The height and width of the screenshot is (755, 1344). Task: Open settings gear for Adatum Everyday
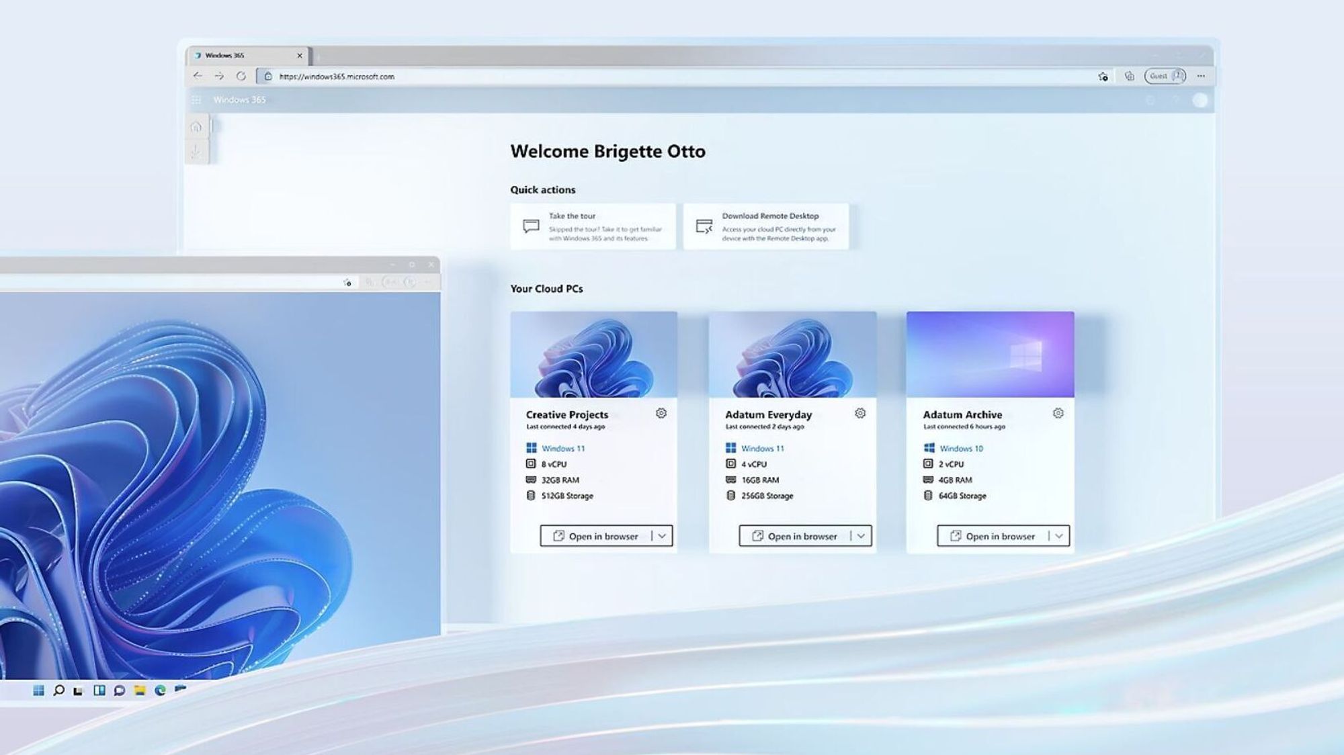(x=860, y=413)
